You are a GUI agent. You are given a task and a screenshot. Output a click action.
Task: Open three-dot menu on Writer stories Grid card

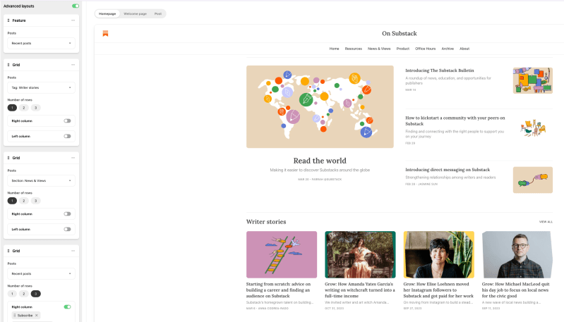(73, 65)
